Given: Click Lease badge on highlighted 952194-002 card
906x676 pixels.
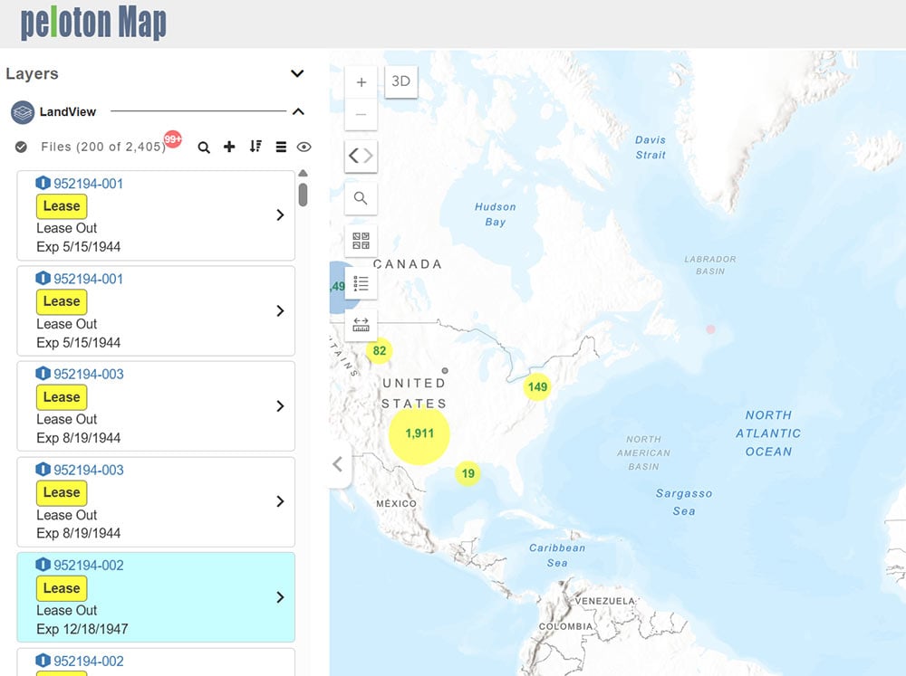Looking at the screenshot, I should (62, 588).
